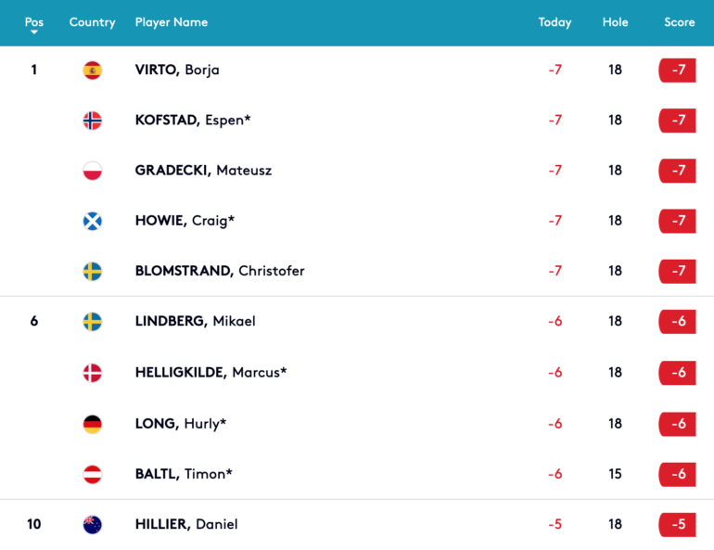Sort by the Today column header
Screen dimensions: 714x550
click(555, 22)
